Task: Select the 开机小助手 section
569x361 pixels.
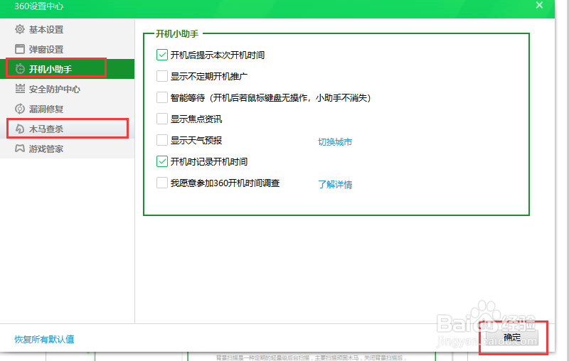Action: tap(67, 69)
